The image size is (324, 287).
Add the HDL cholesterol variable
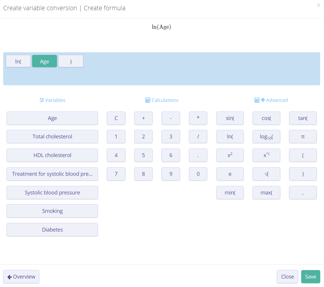click(x=52, y=155)
